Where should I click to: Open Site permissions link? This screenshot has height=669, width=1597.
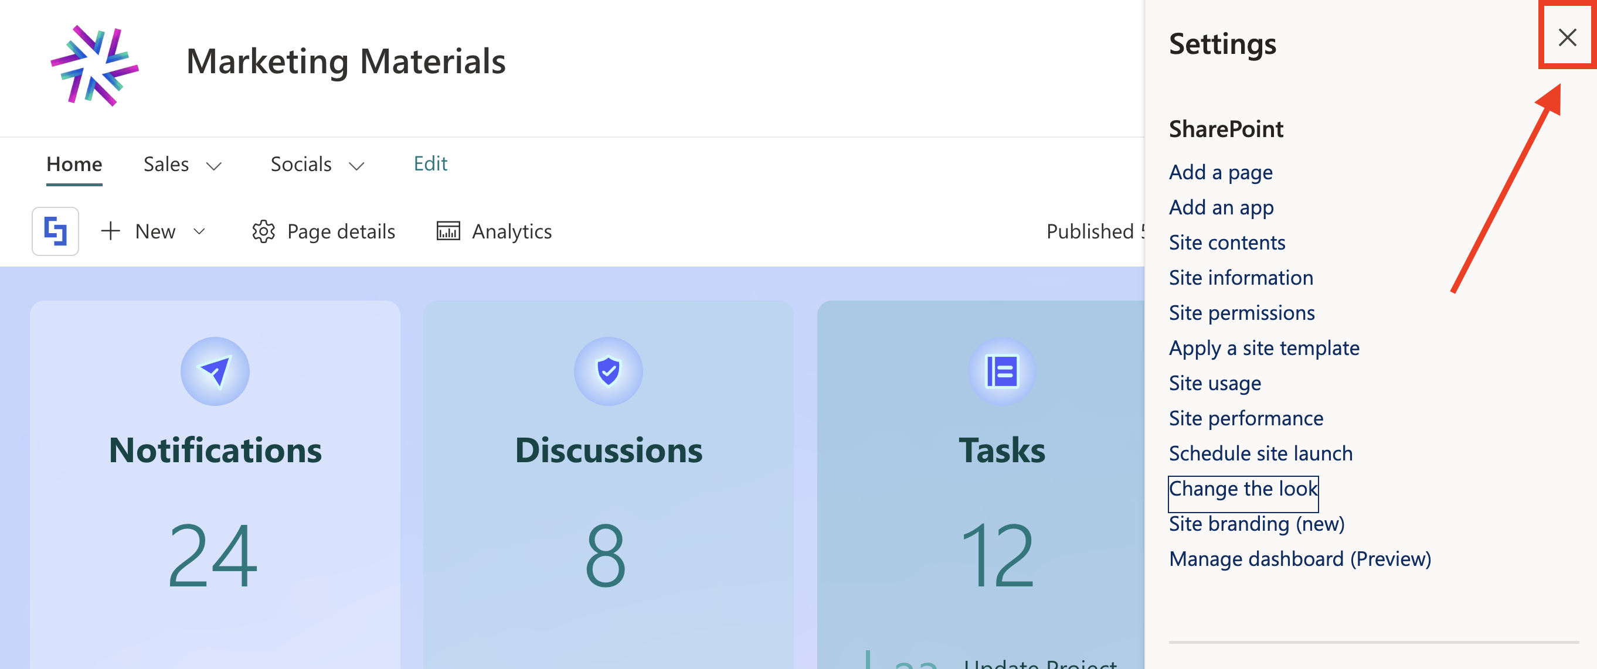(x=1241, y=313)
